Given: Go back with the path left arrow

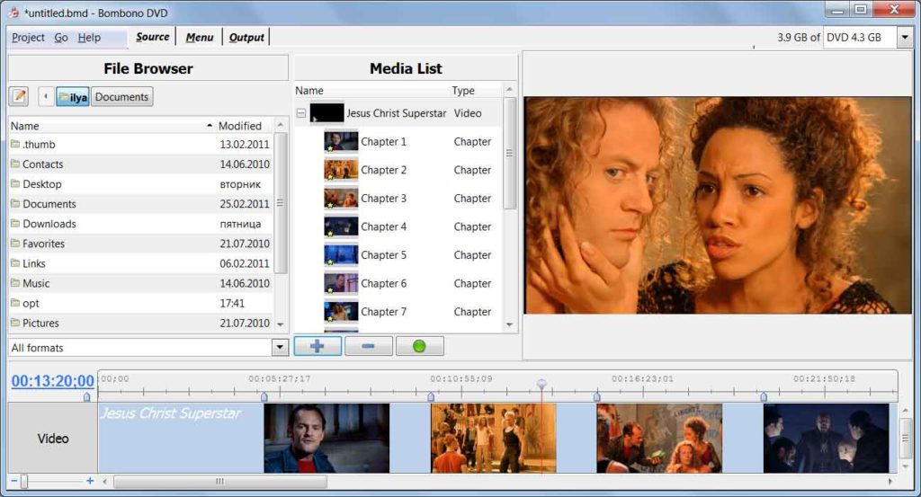Looking at the screenshot, I should (x=46, y=96).
